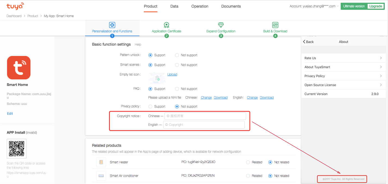Image resolution: width=388 pixels, height=184 pixels.
Task: Go to Dashboard breadcrumb
Action: (14, 16)
